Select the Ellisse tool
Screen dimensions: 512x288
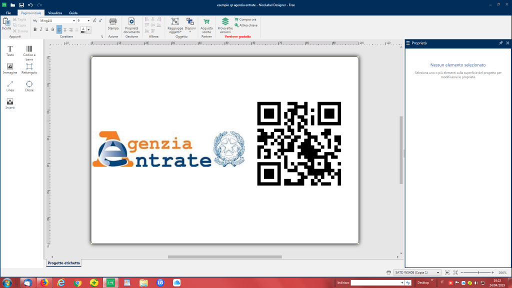click(x=29, y=86)
